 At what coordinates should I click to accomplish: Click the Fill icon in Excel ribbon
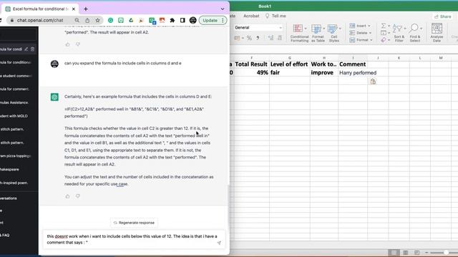pos(384,33)
